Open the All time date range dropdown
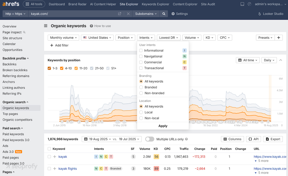The image size is (288, 176). (248, 60)
